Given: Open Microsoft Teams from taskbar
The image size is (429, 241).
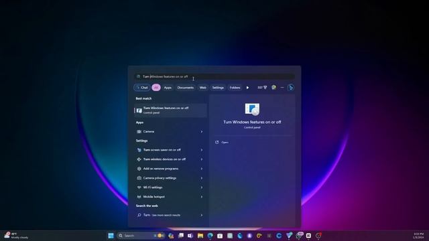Looking at the screenshot, I should [x=190, y=236].
